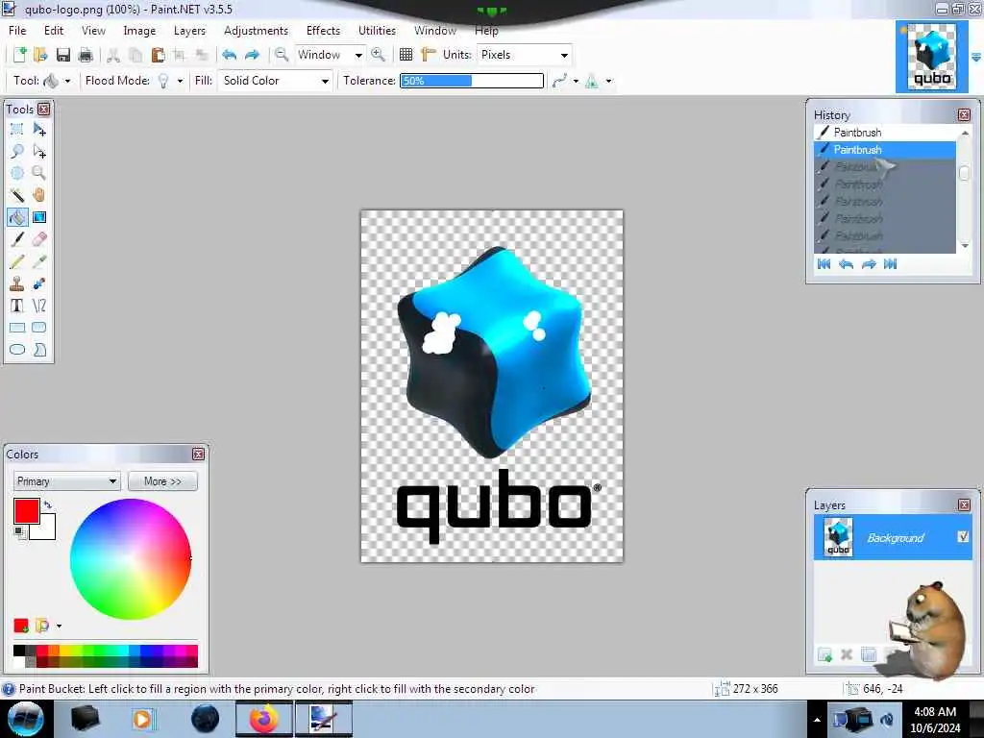This screenshot has width=984, height=738.
Task: Click the qubo-logo image thumbnail at top right
Action: (931, 57)
